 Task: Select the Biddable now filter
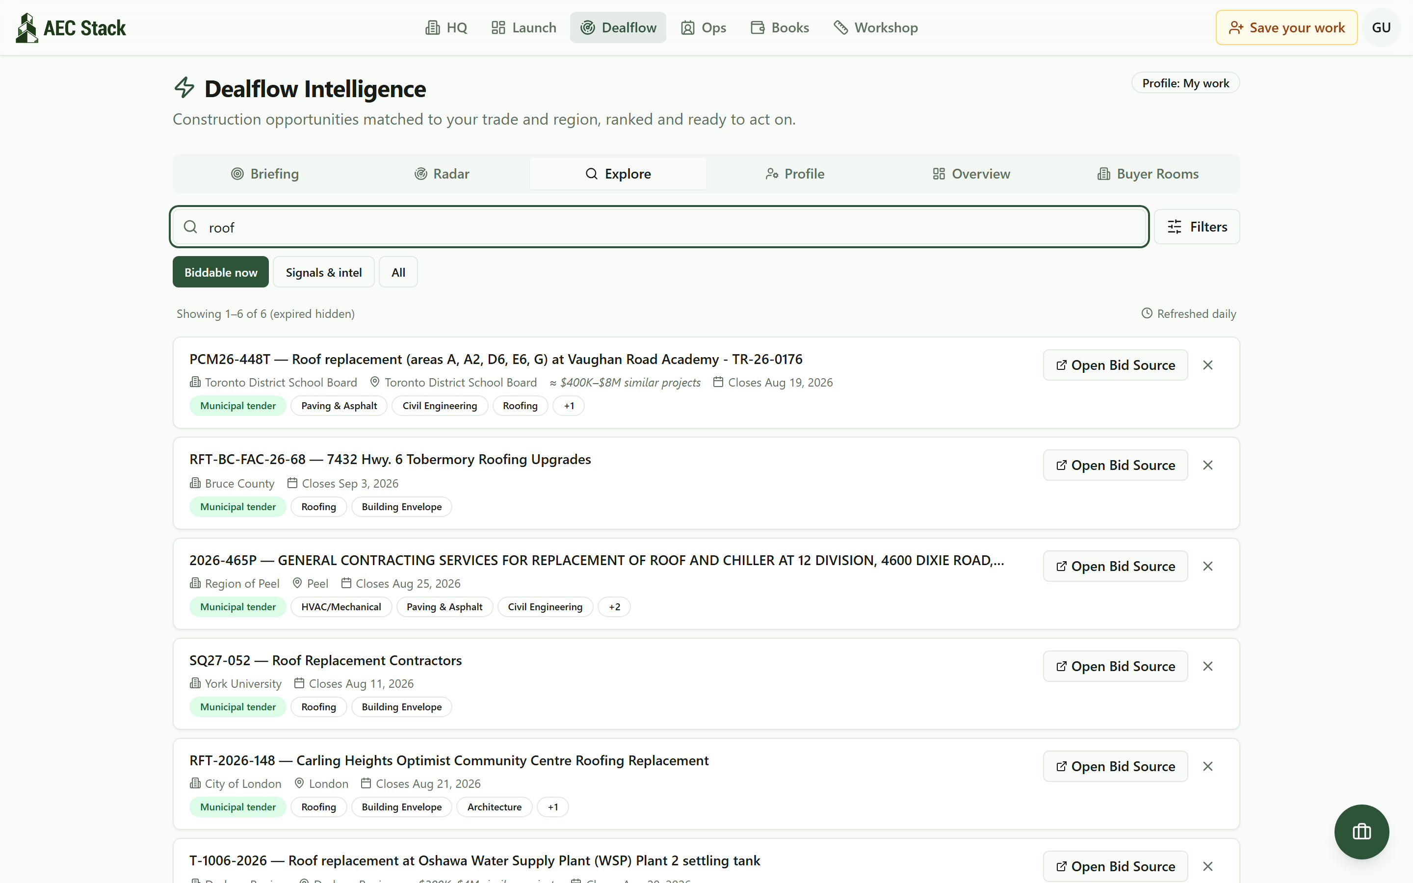221,272
